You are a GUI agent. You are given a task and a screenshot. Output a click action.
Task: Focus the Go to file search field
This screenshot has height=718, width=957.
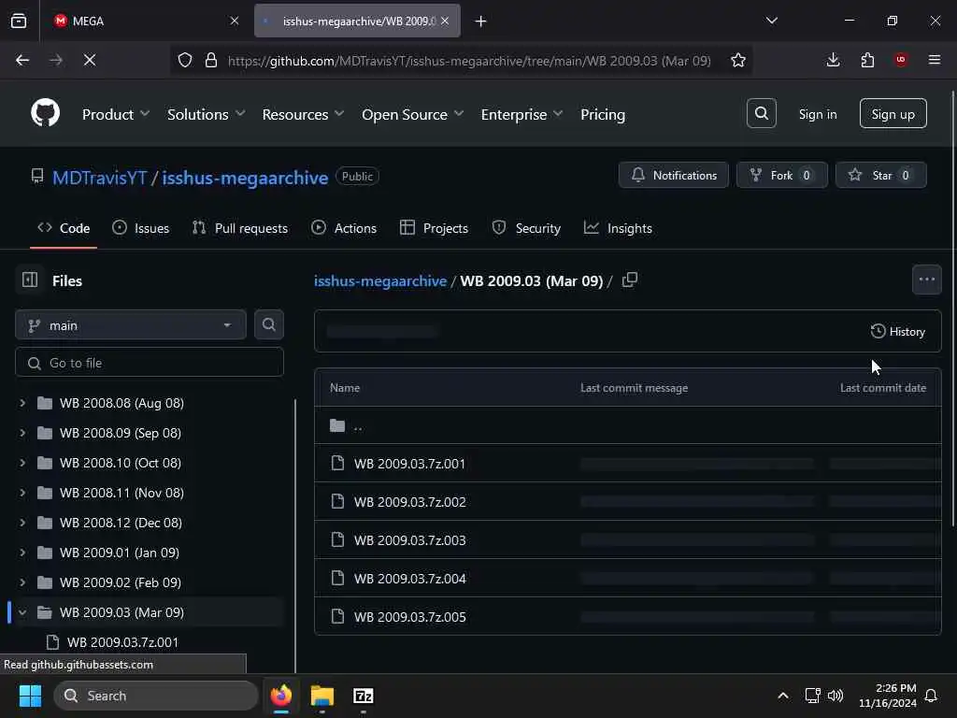[x=150, y=363]
